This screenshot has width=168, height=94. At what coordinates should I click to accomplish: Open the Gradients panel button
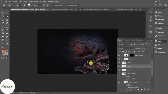[x=160, y=20]
